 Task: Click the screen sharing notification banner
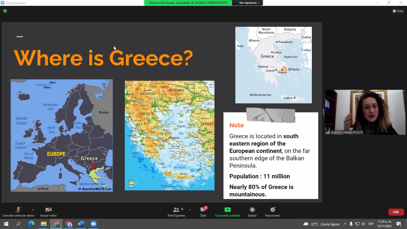point(188,3)
